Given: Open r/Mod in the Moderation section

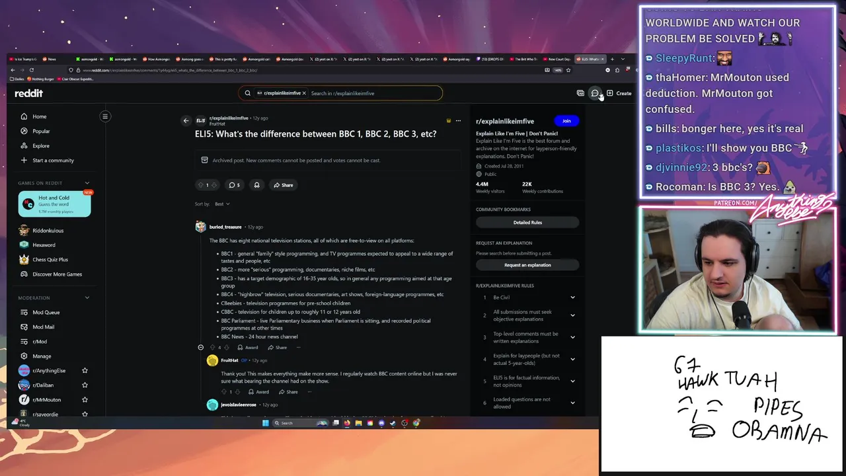Looking at the screenshot, I should pyautogui.click(x=40, y=341).
